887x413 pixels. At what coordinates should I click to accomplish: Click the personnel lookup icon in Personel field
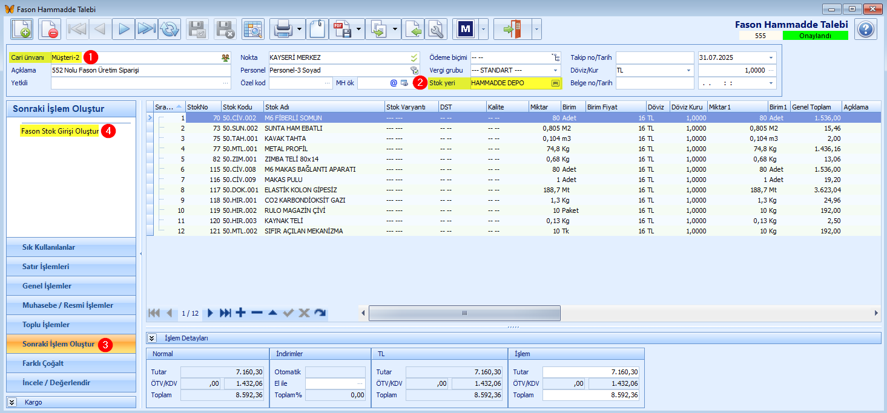pos(414,70)
